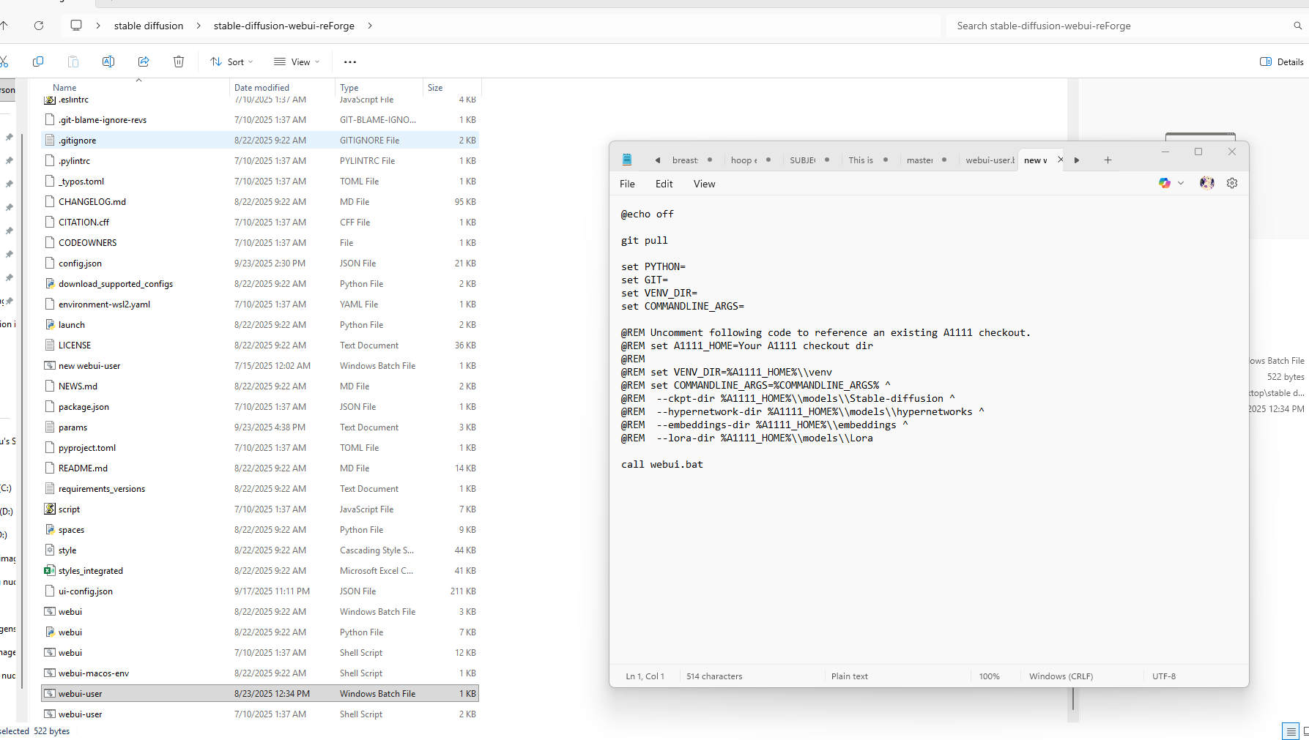
Task: Close the active 'new w' Notepad tab
Action: pos(1060,160)
